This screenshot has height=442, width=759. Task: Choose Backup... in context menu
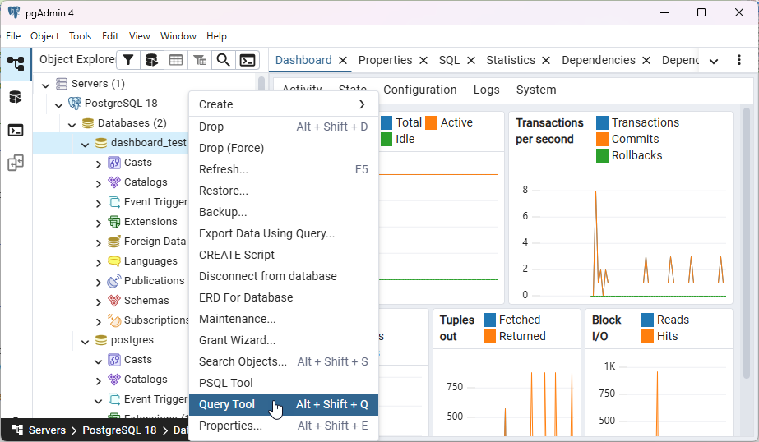283,212
